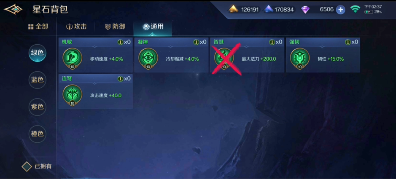Add diamonds with the plus button
Viewport: 396px width, 179px height.
[340, 10]
